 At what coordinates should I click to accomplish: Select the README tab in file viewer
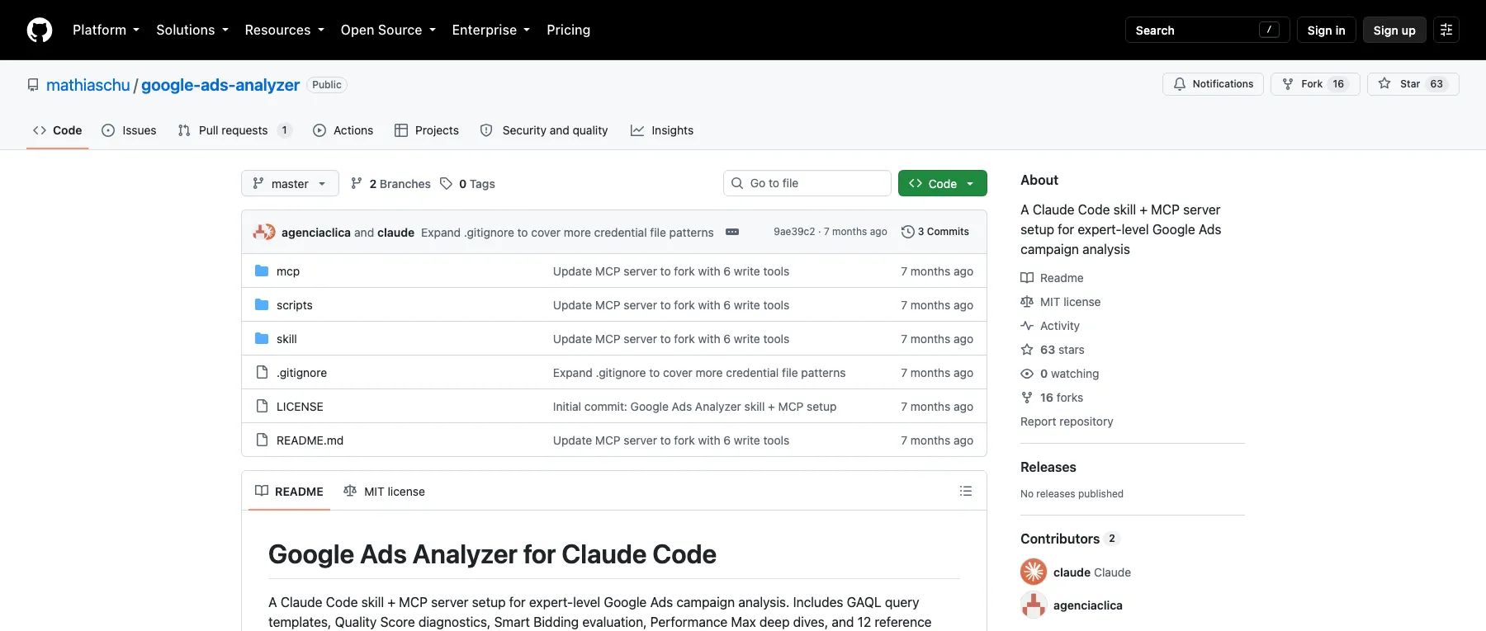coord(289,491)
